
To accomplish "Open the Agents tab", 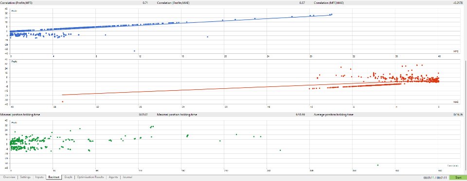I will click(113, 177).
